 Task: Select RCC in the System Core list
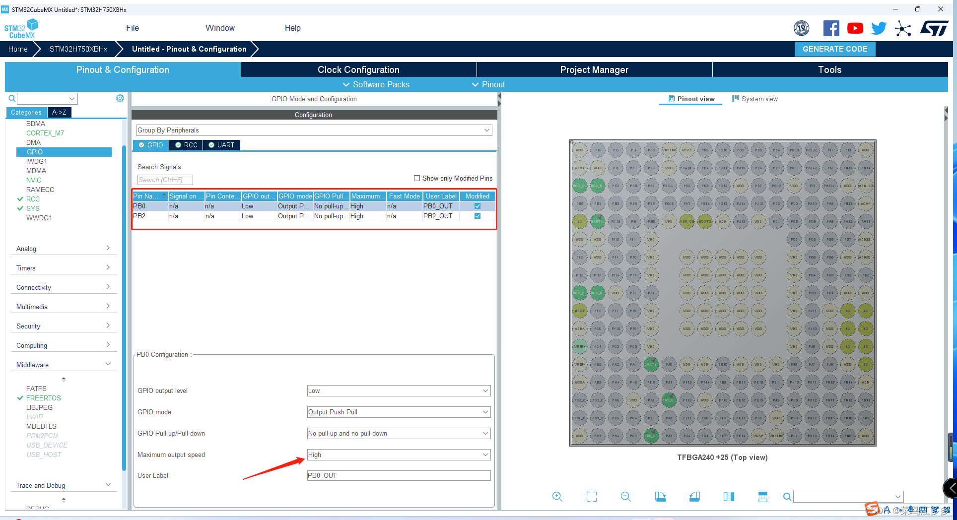(33, 199)
